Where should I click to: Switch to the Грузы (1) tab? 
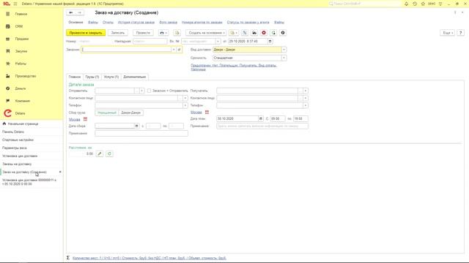tap(92, 77)
